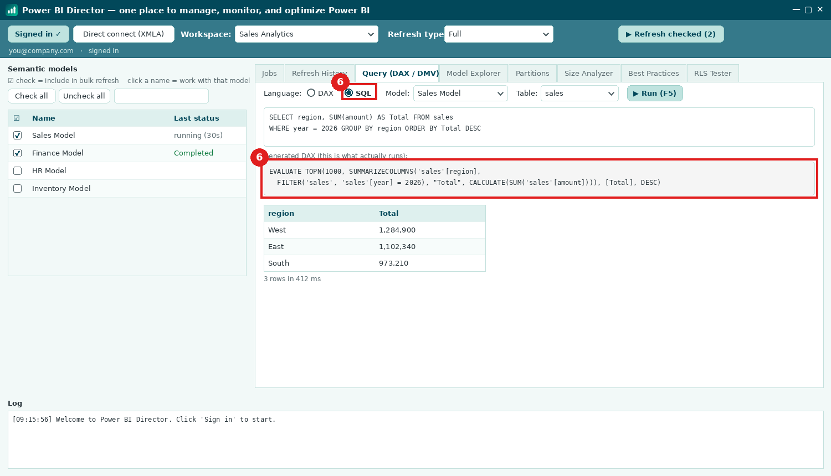Click the Direct connect (XMLA) button
The height and width of the screenshot is (476, 831).
click(x=124, y=34)
